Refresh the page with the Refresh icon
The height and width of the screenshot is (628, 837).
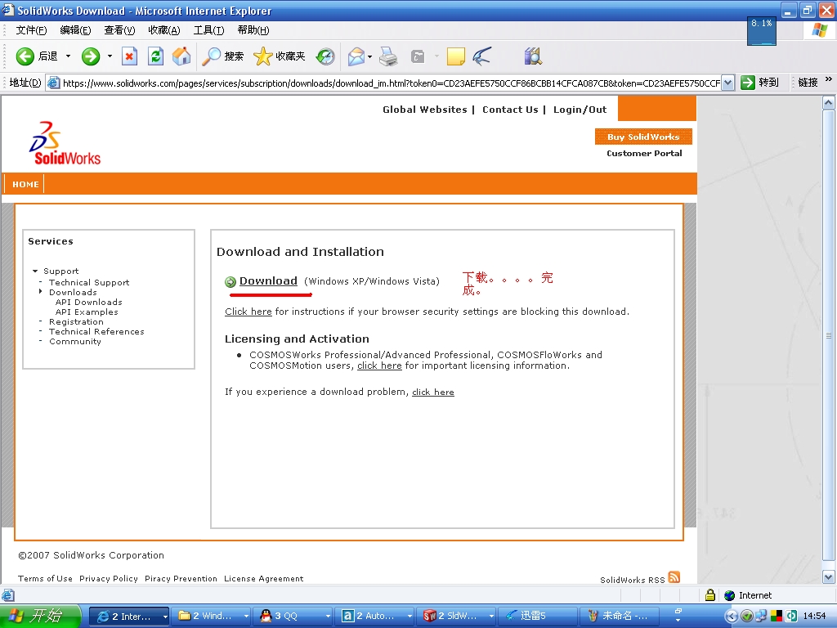pos(155,56)
